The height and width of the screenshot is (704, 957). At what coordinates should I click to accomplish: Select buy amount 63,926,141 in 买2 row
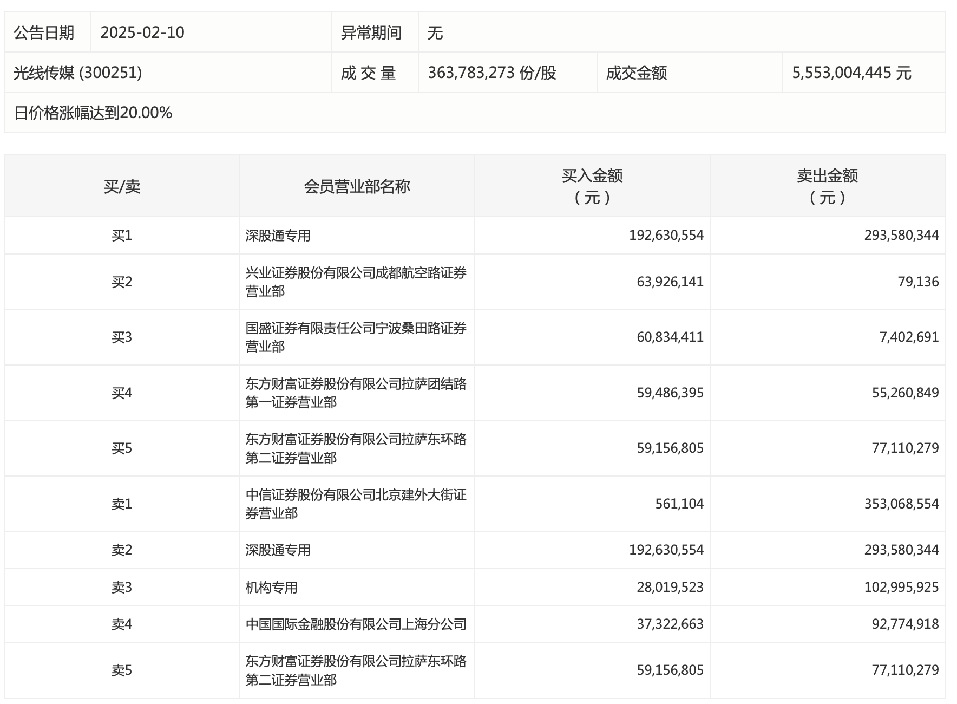click(670, 282)
